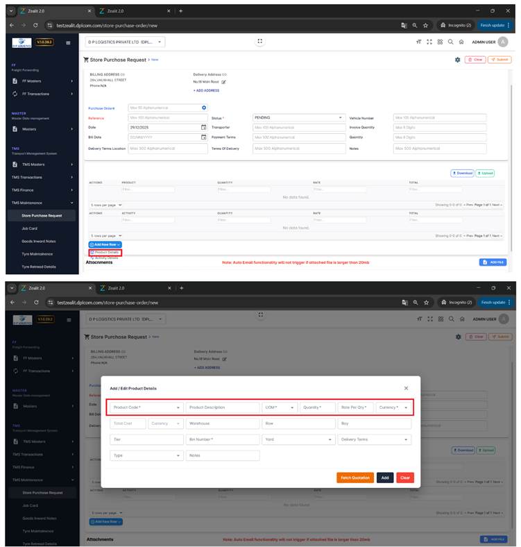The height and width of the screenshot is (547, 521).
Task: Click the Delivery Address edit pencil in upper screenshot
Action: pos(223,82)
